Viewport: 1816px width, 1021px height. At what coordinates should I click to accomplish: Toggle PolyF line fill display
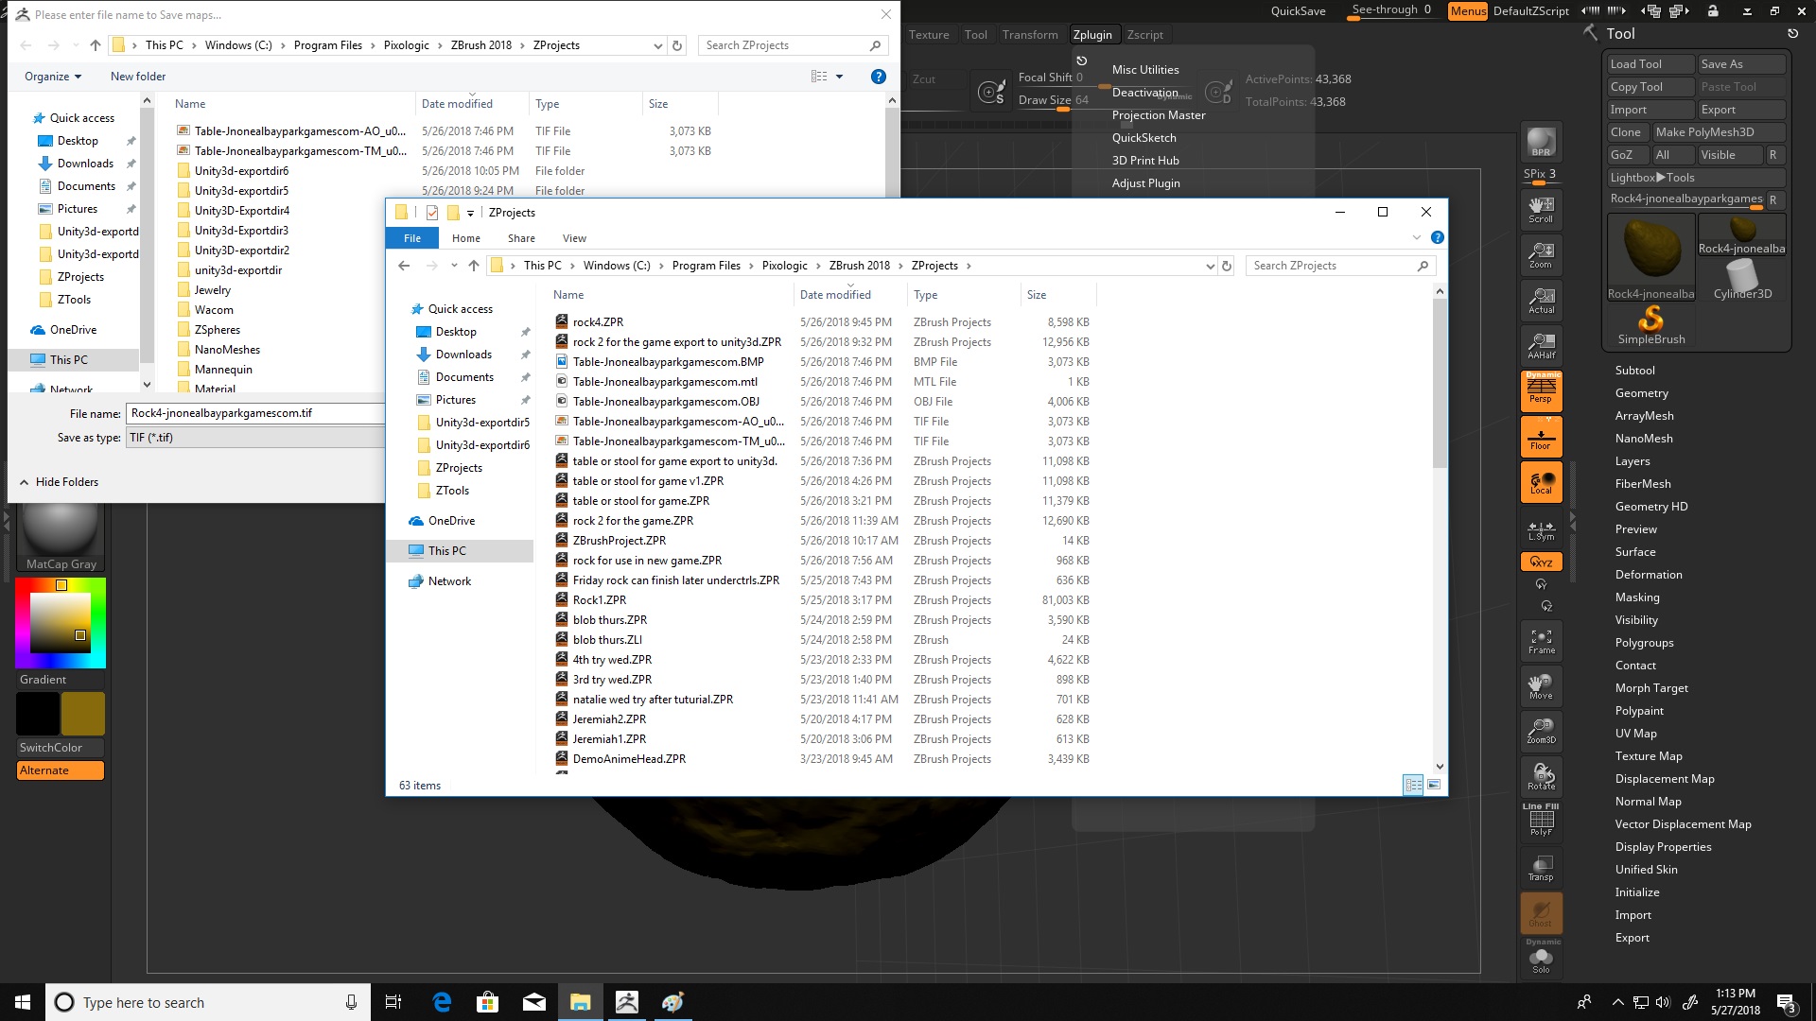pos(1541,821)
